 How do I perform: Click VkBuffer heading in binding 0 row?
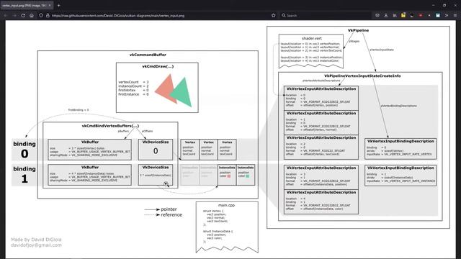point(90,142)
